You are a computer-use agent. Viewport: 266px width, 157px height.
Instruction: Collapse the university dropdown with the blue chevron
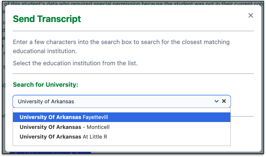(x=216, y=101)
